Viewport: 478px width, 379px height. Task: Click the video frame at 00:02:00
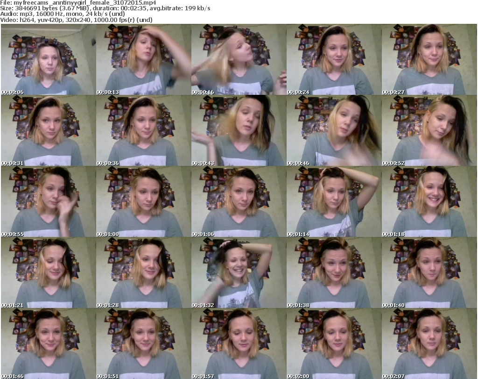click(334, 344)
